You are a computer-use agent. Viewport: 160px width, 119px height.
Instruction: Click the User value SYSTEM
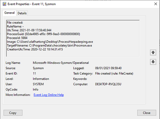point(38,84)
